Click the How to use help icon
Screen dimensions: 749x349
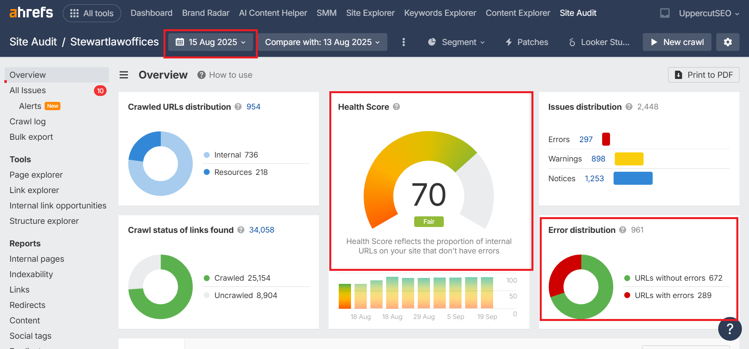point(201,75)
